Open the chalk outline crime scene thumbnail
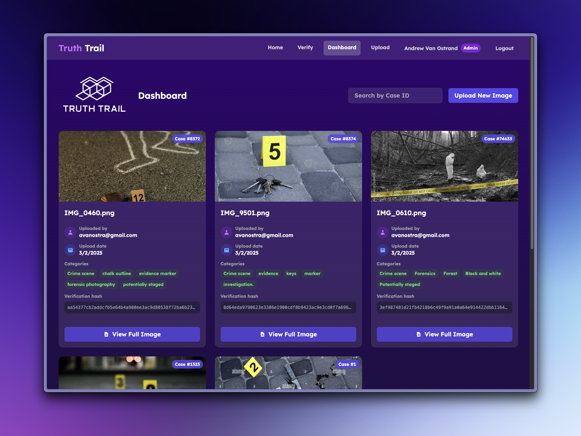 [x=132, y=166]
